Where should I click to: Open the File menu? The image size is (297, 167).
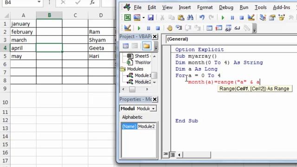[137, 7]
